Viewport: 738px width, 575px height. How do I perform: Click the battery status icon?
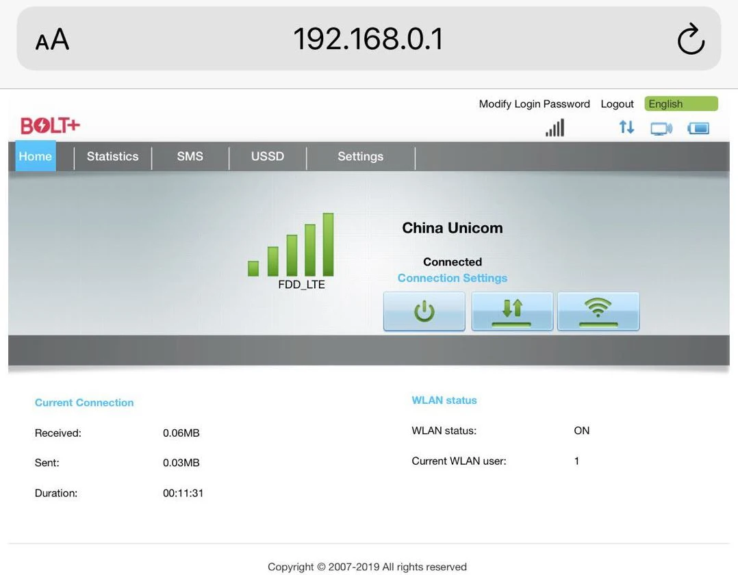tap(698, 128)
